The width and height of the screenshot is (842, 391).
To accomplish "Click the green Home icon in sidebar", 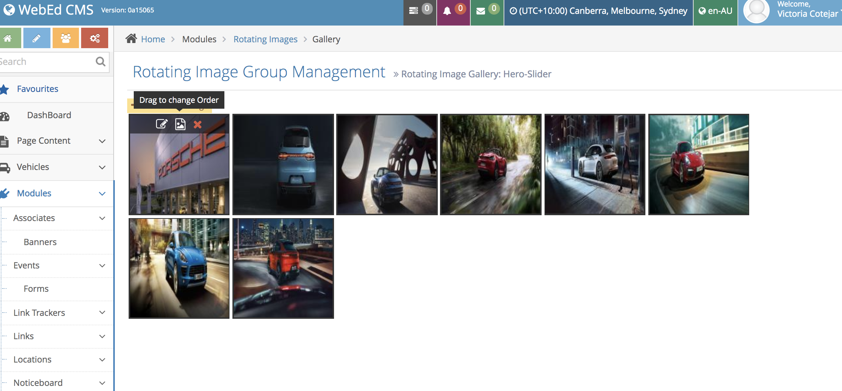I will click(x=10, y=38).
